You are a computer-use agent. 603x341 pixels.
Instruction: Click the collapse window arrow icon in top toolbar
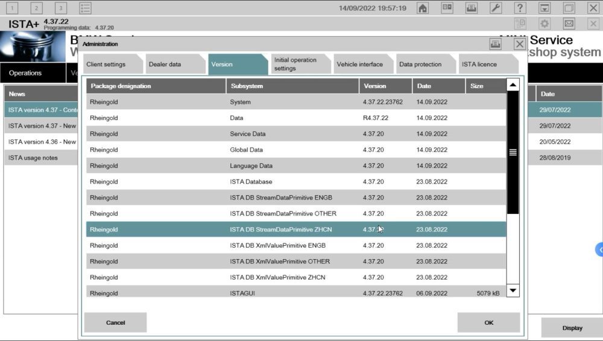pyautogui.click(x=545, y=8)
